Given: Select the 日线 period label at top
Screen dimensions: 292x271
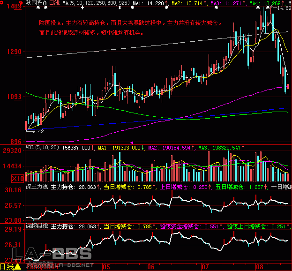Looking at the screenshot, I should tap(55, 3).
